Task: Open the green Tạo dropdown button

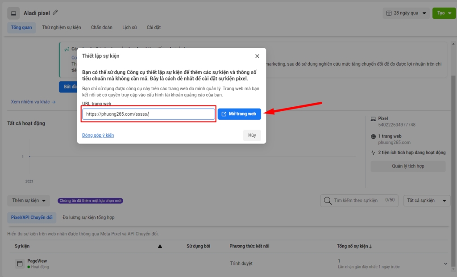Action: click(x=444, y=13)
